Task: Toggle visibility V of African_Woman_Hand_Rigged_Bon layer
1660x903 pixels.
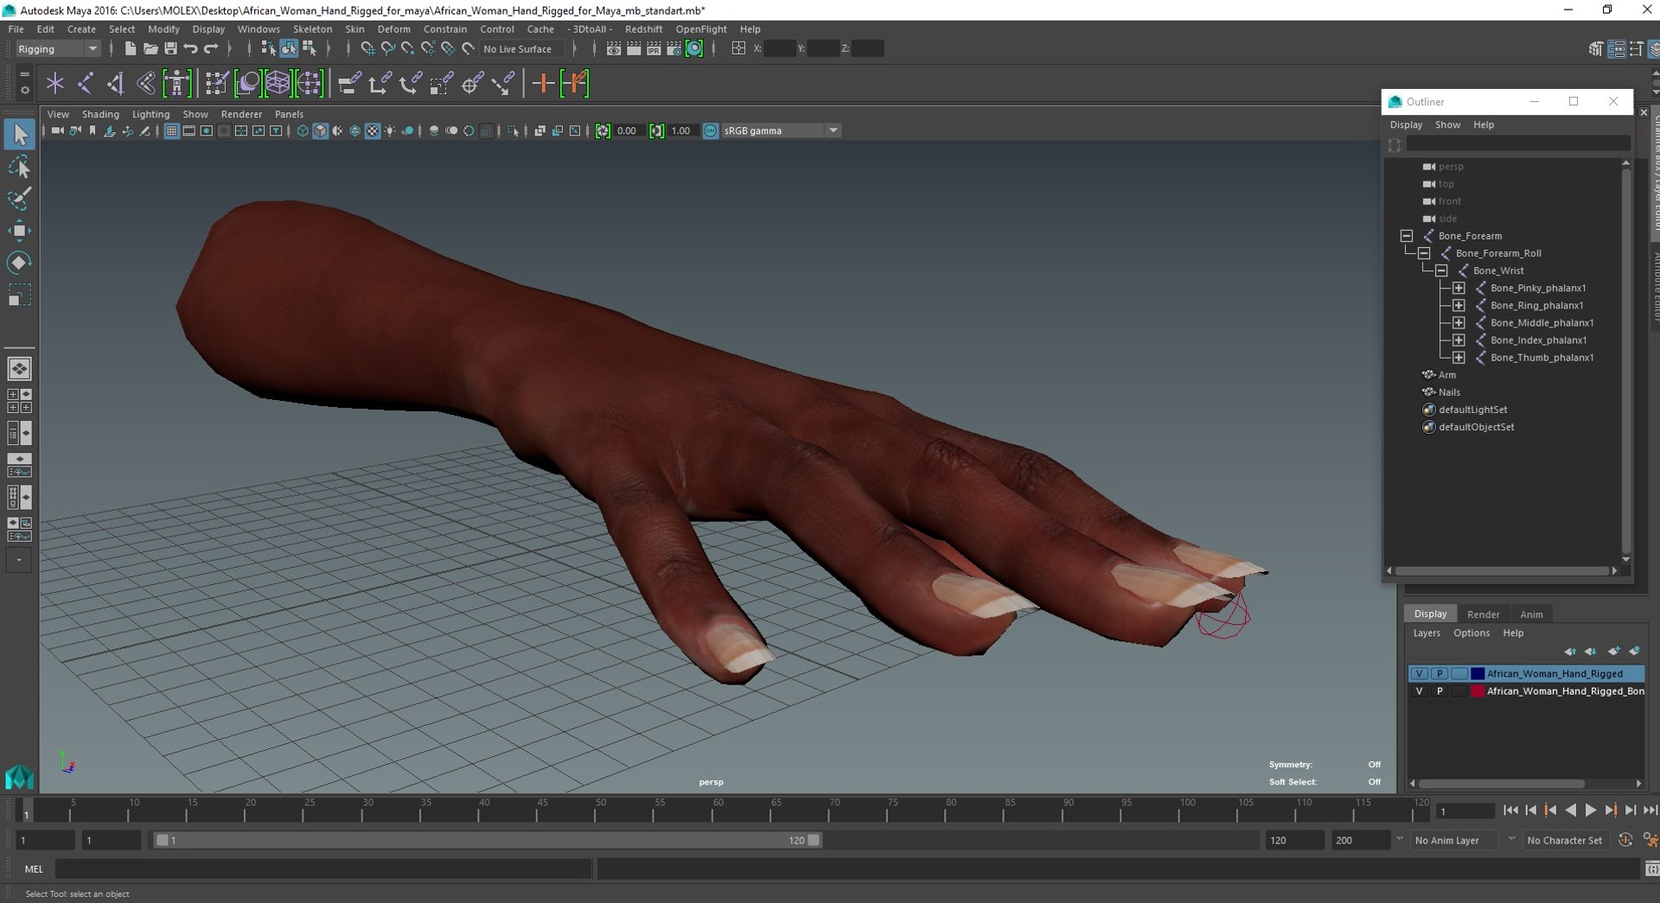Action: [1419, 691]
